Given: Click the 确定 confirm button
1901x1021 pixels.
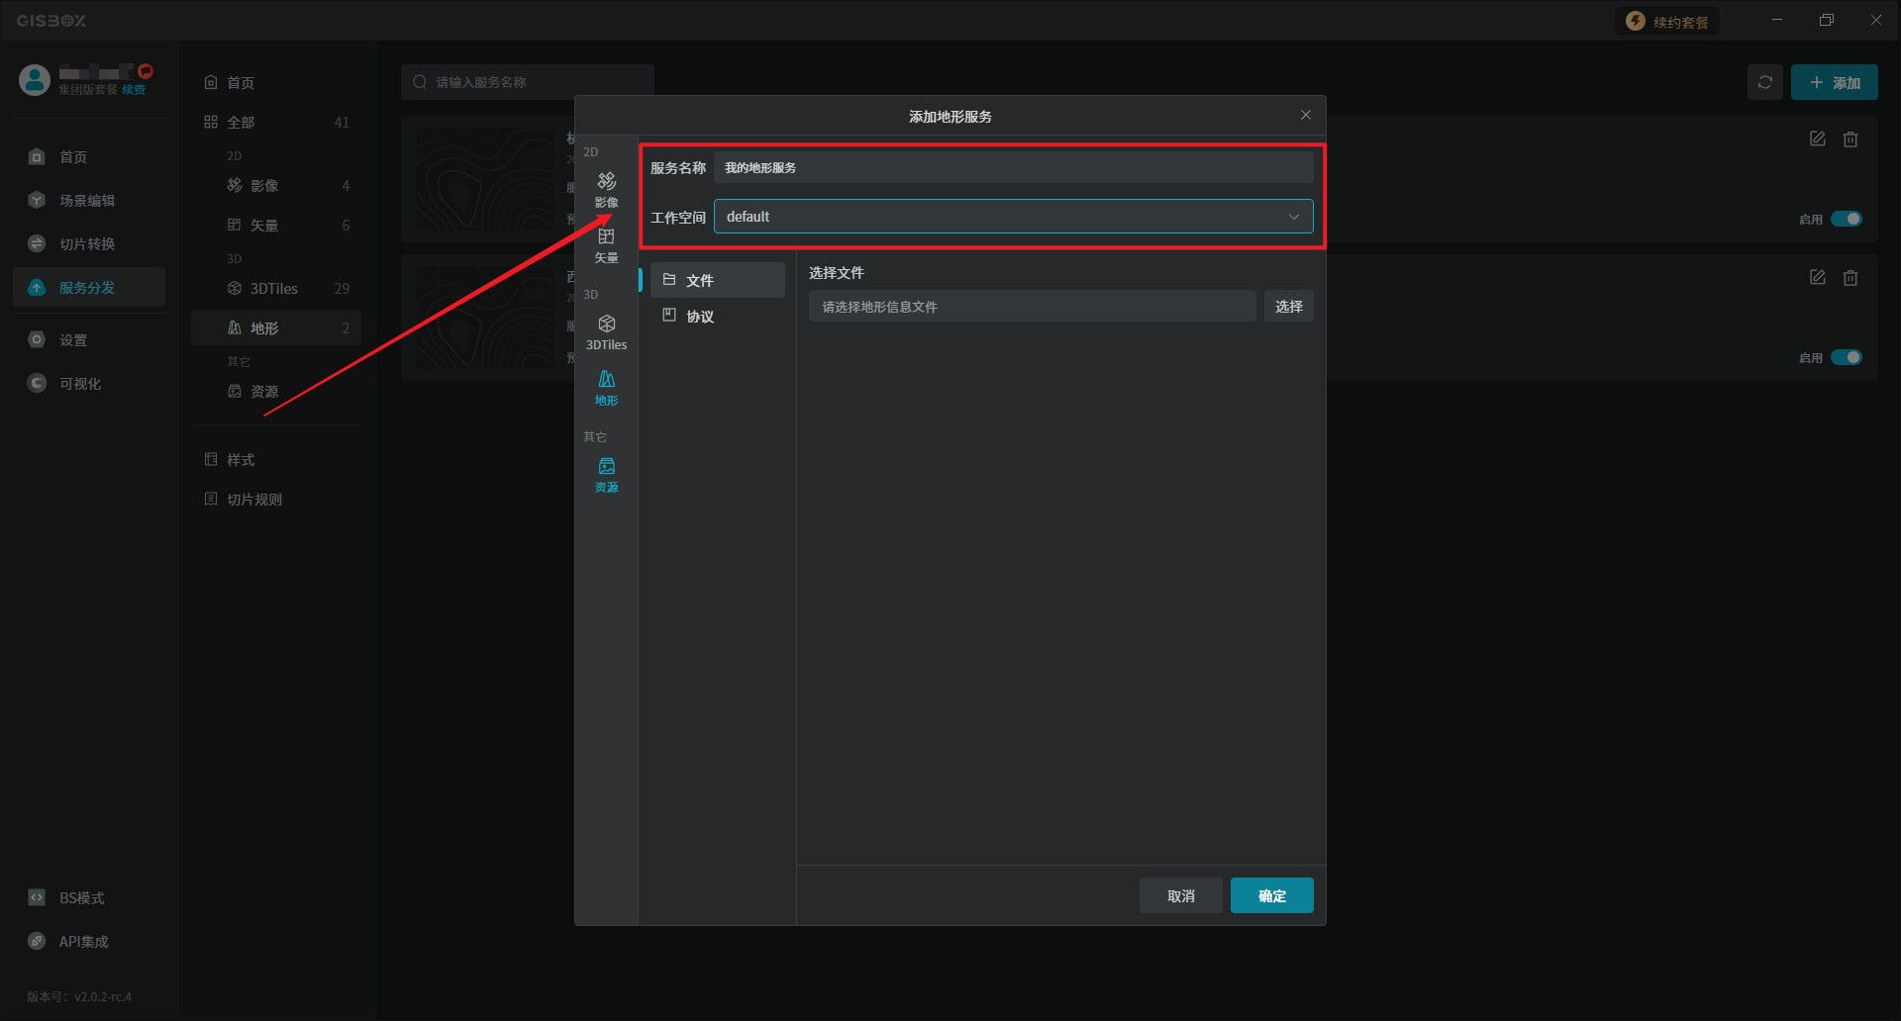Looking at the screenshot, I should point(1271,895).
